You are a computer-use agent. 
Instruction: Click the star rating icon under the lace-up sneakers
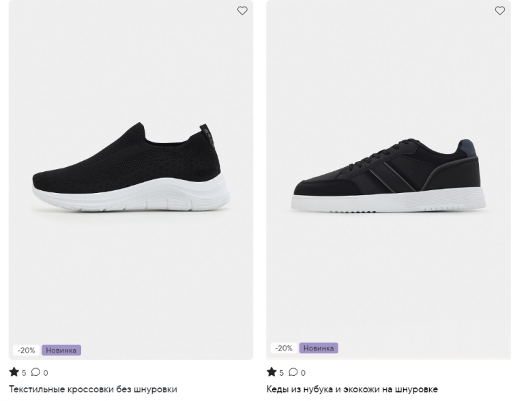(272, 372)
